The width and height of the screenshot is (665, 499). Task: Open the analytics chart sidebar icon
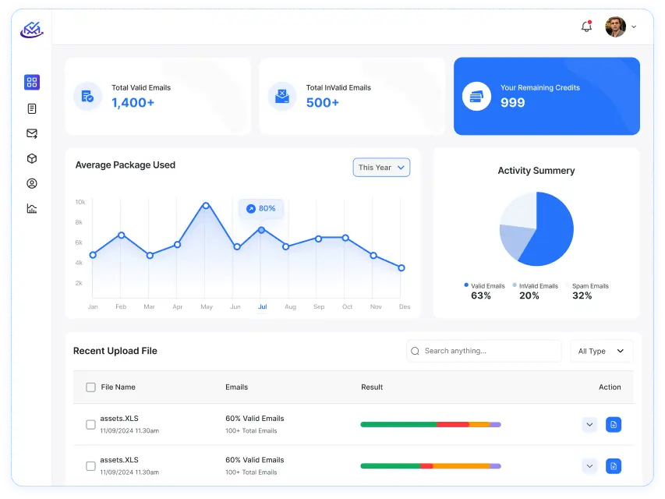(x=32, y=208)
